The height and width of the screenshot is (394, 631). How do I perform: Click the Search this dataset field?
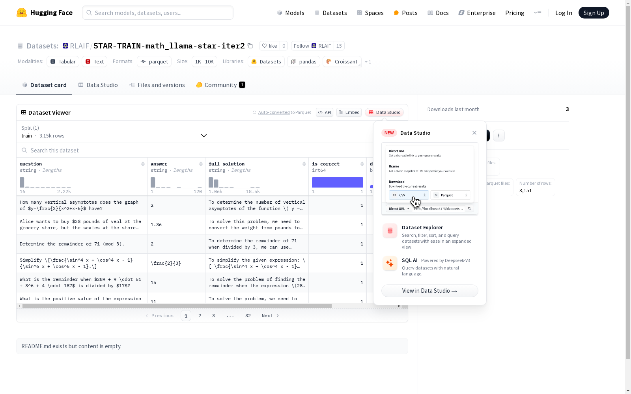(195, 150)
